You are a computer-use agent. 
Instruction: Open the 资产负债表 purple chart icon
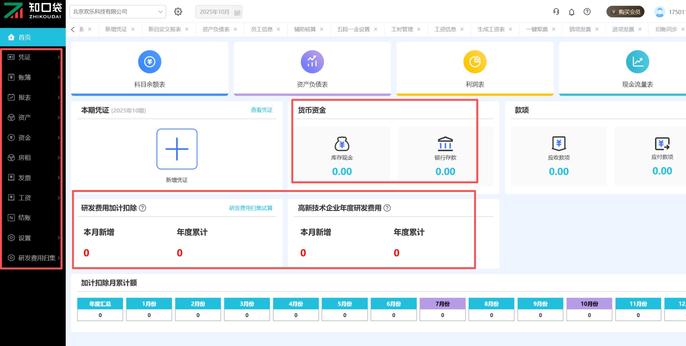pyautogui.click(x=312, y=62)
